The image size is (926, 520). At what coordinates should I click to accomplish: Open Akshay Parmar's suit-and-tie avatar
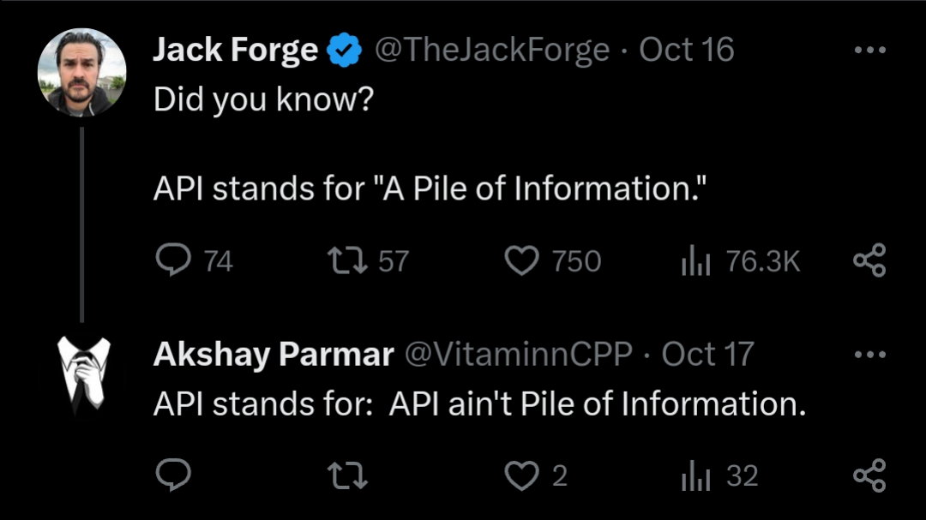pos(83,375)
